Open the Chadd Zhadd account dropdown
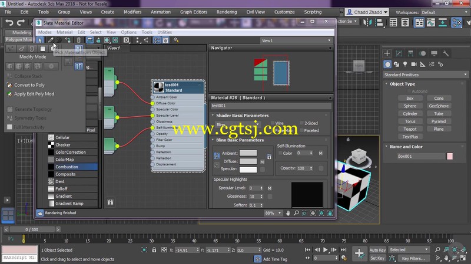The width and height of the screenshot is (471, 264). click(x=367, y=12)
